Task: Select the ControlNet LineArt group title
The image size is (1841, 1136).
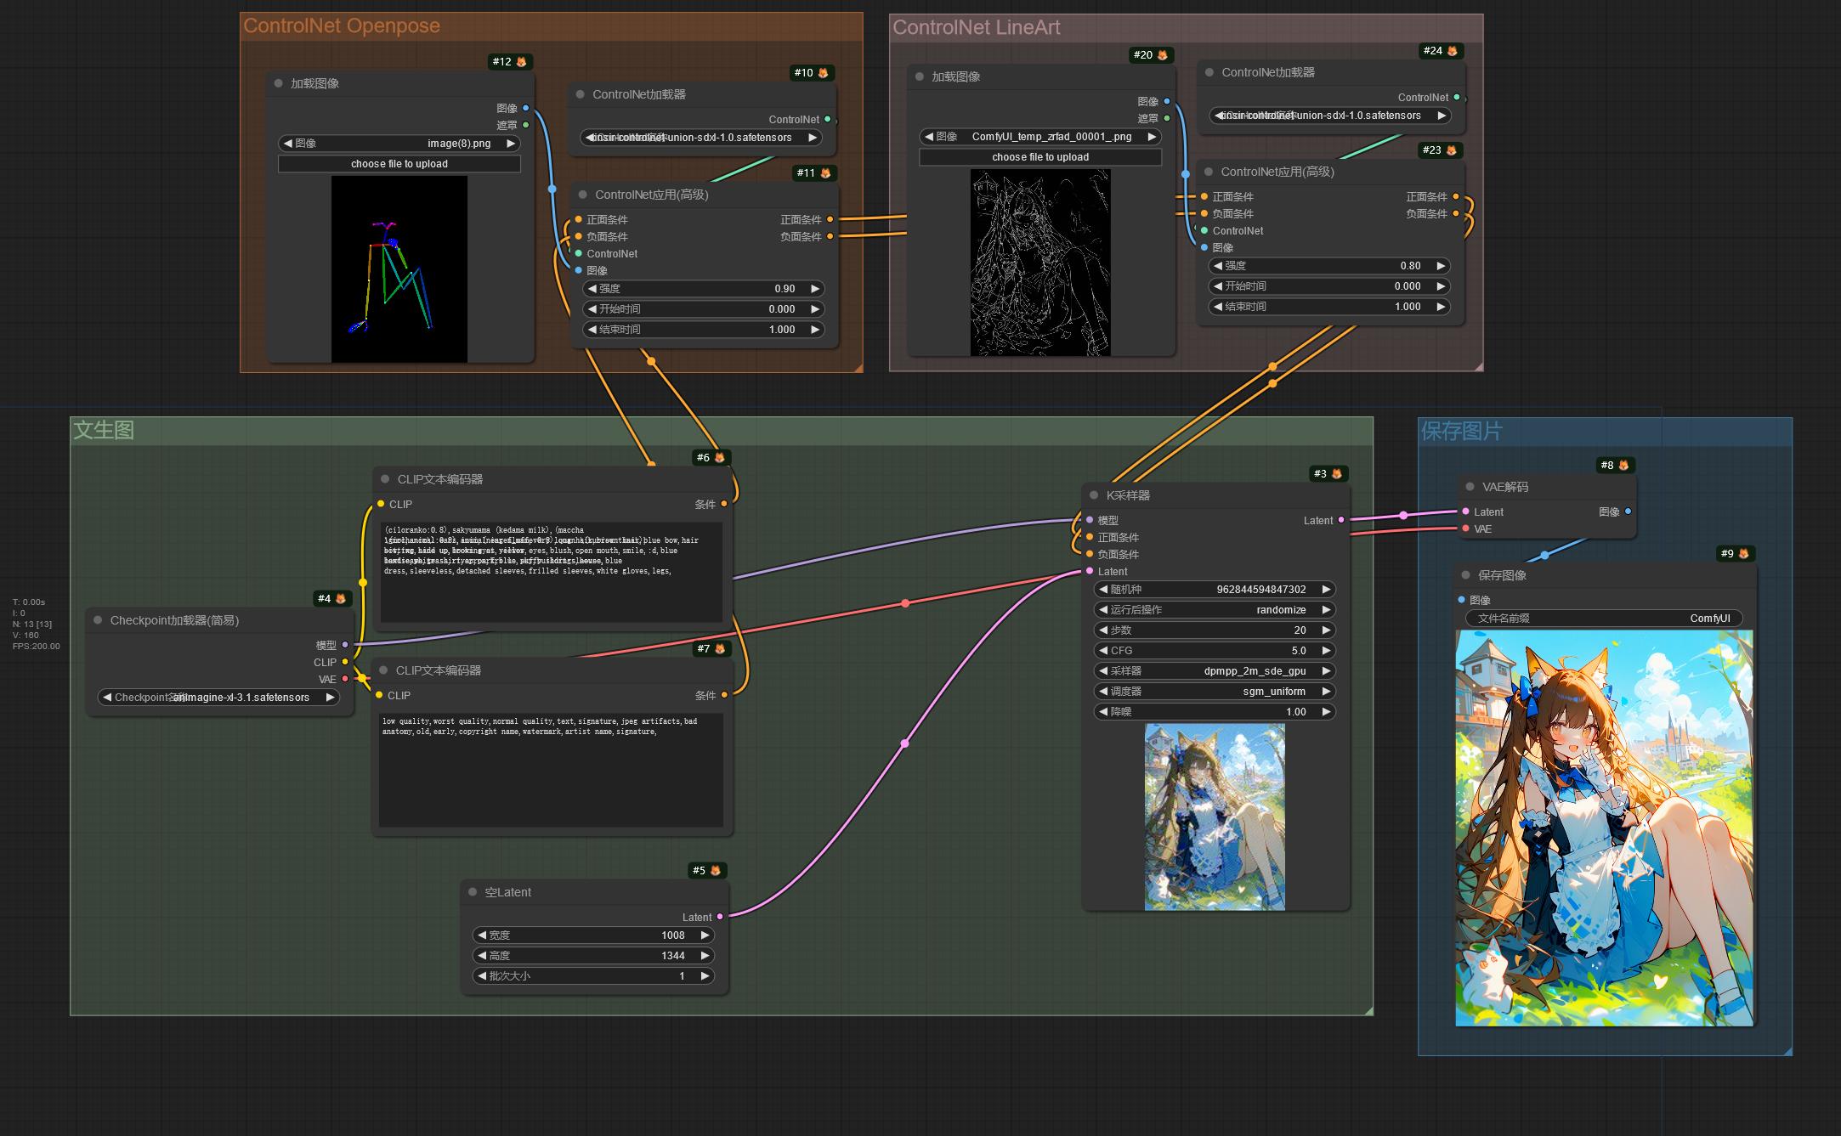Action: click(976, 26)
